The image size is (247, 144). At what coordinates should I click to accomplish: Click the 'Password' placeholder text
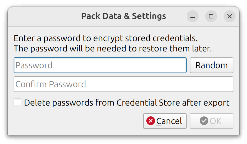[34, 65]
